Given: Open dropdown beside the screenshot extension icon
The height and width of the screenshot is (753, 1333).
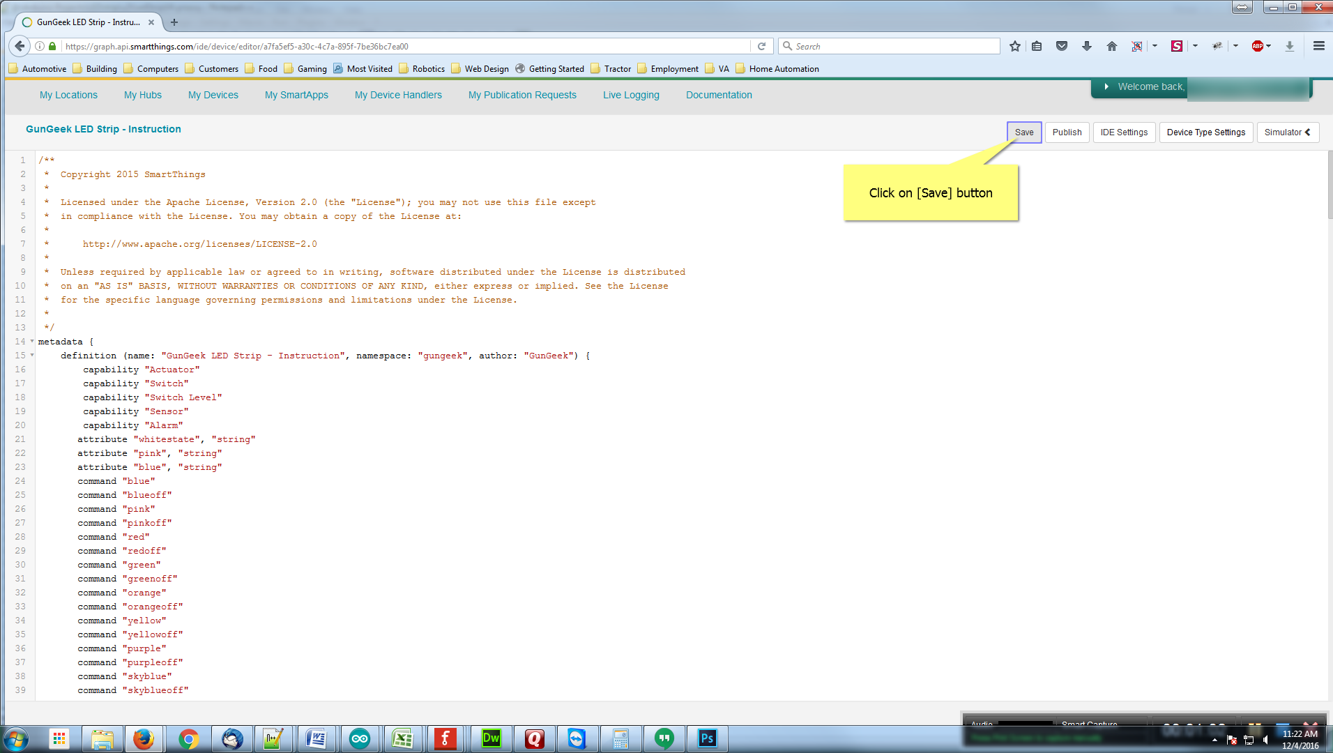Looking at the screenshot, I should (x=1155, y=46).
